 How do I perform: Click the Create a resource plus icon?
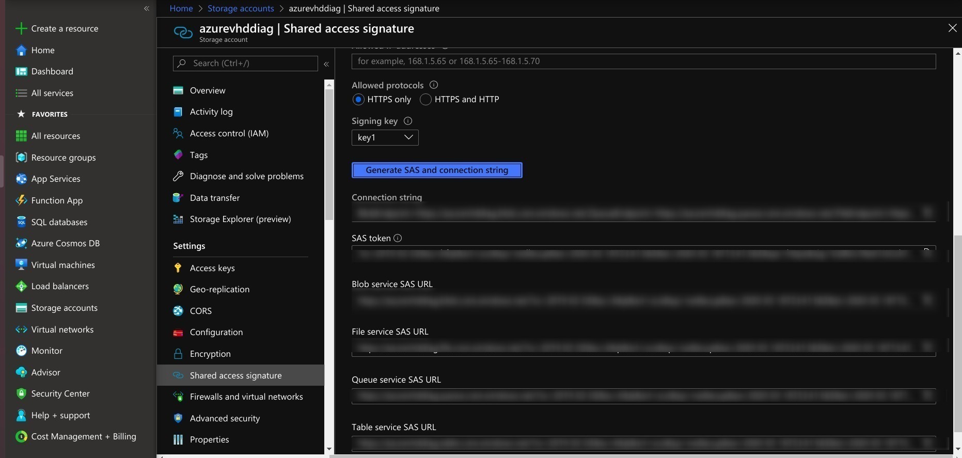point(21,28)
